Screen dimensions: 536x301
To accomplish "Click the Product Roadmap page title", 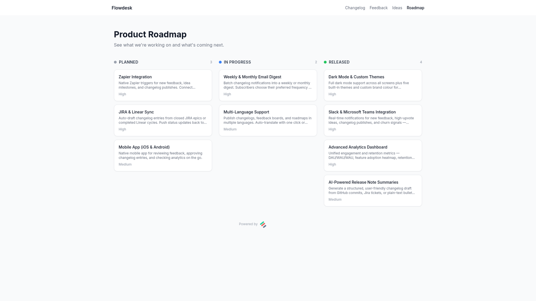I will (150, 34).
